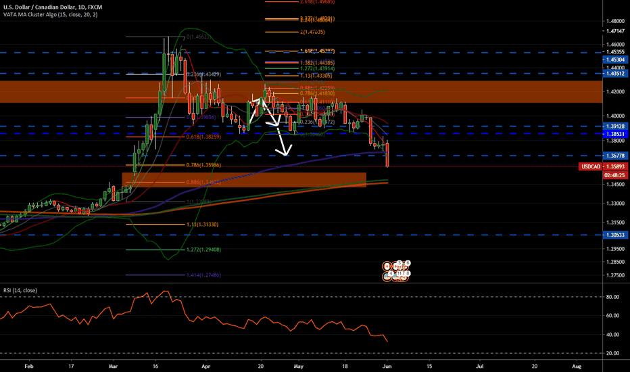Click the current price label 1.35893
630x372 pixels.
(615, 166)
